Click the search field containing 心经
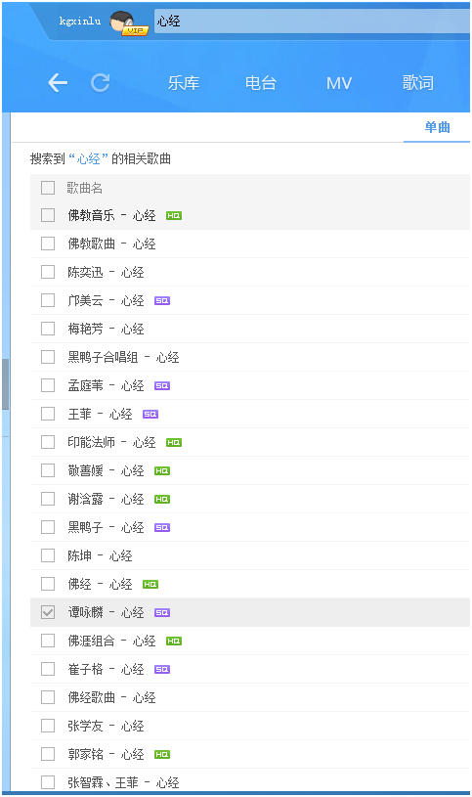Viewport: 472px width, 797px height. (312, 21)
